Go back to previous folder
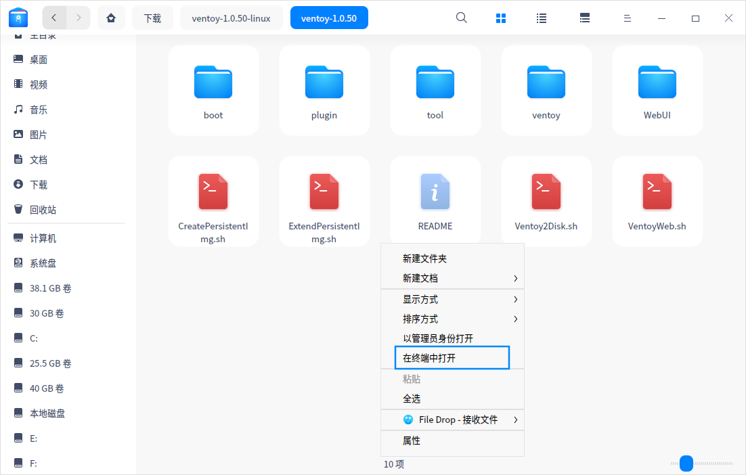 [x=54, y=18]
